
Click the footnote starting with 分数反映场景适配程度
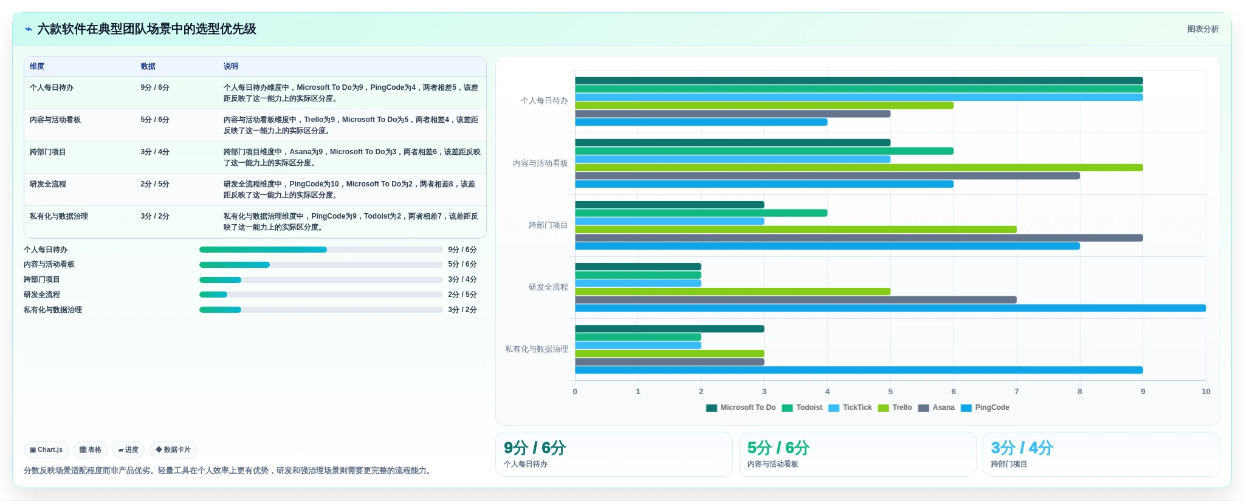(x=229, y=471)
